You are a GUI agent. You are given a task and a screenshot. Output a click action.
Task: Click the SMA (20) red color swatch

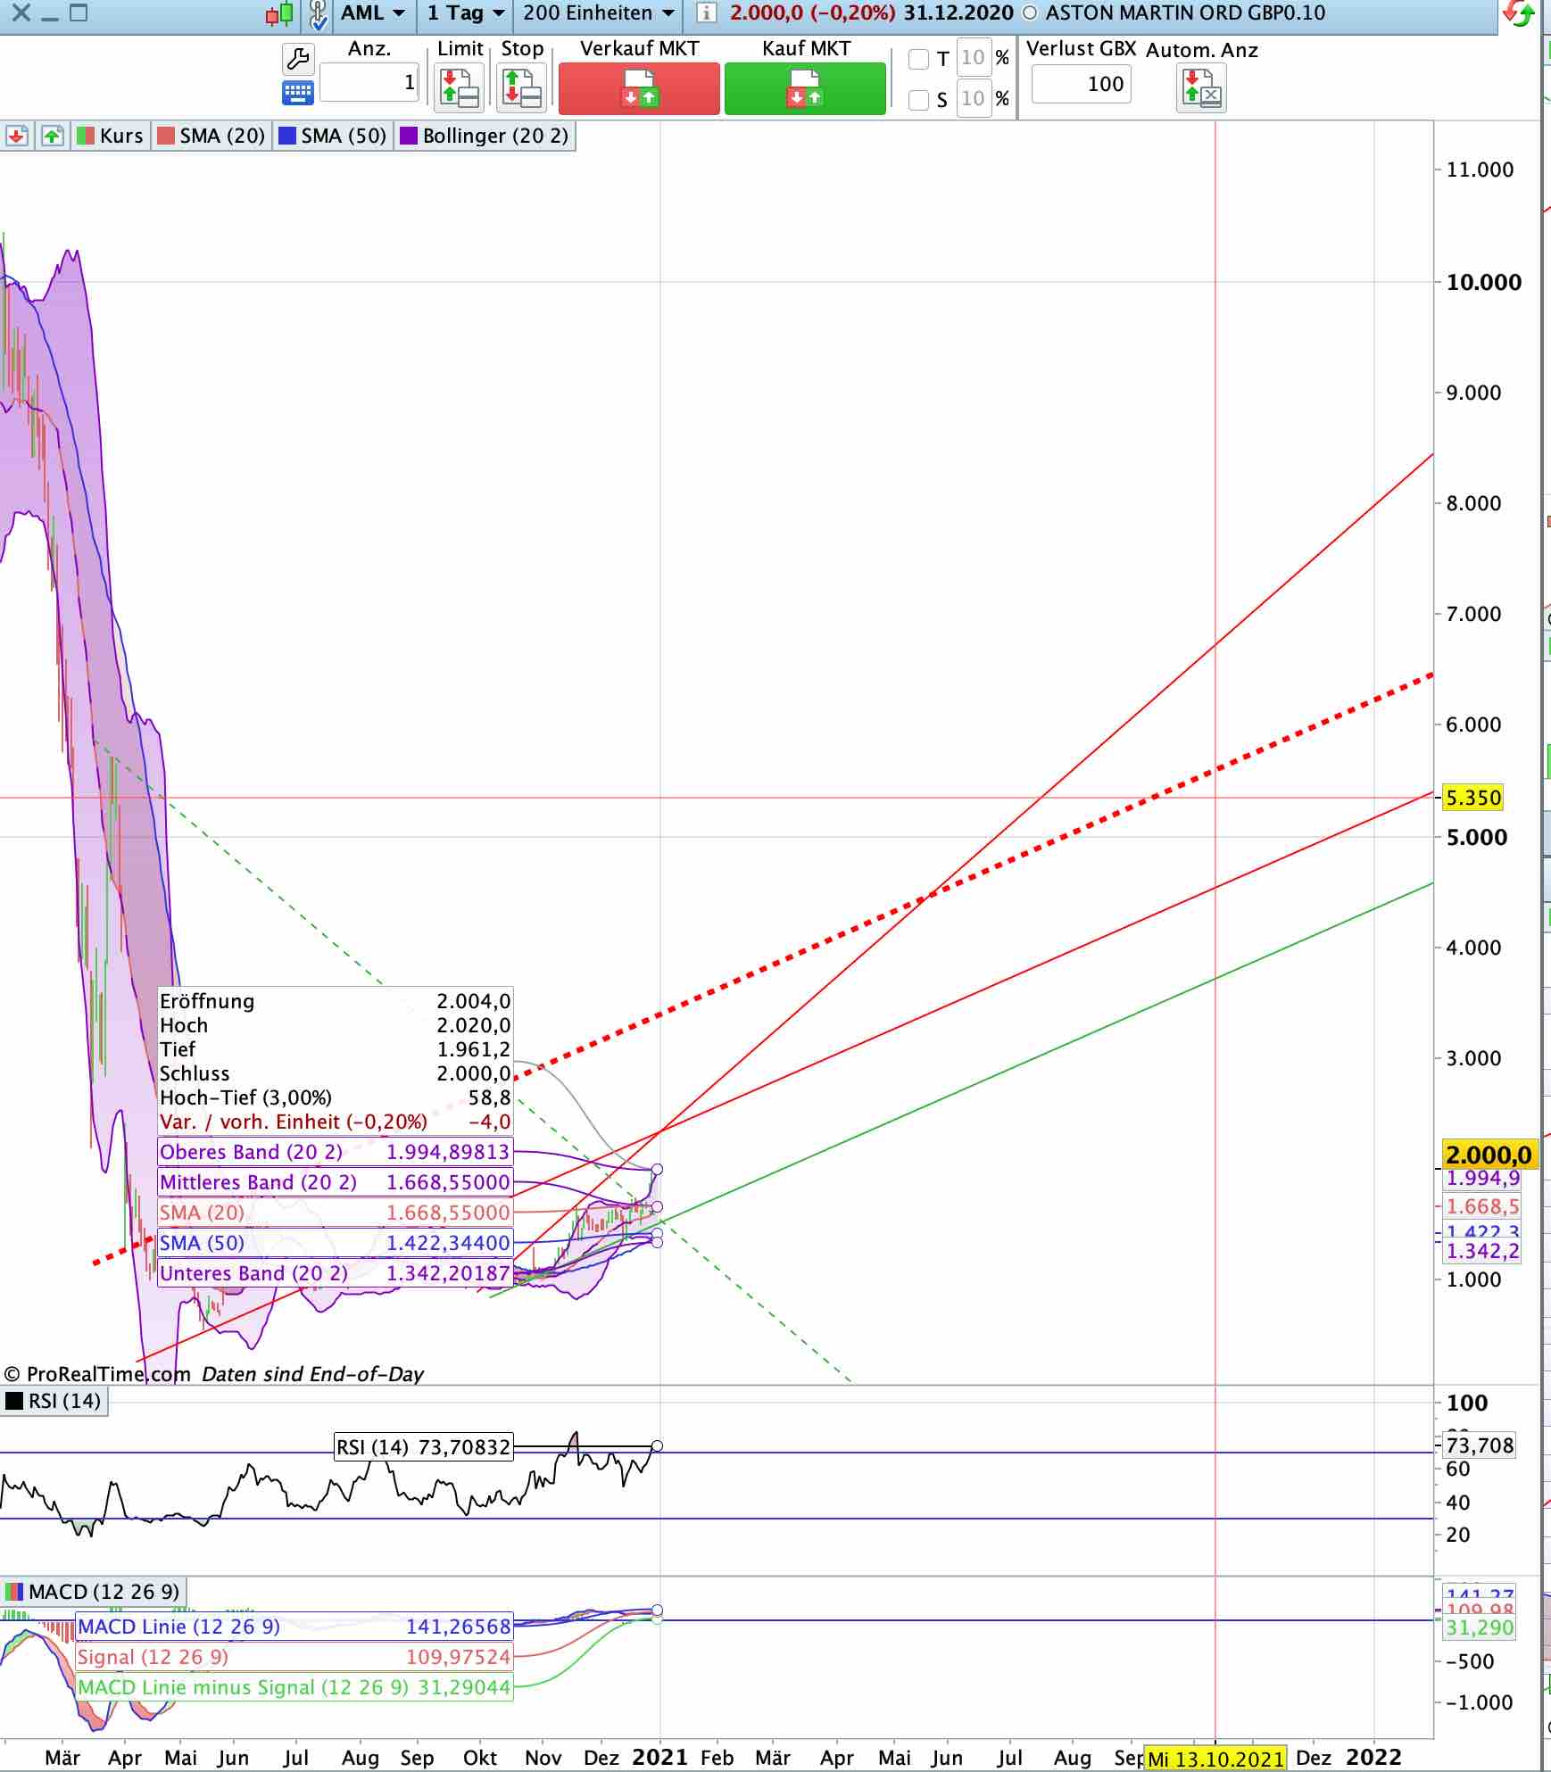pyautogui.click(x=165, y=136)
